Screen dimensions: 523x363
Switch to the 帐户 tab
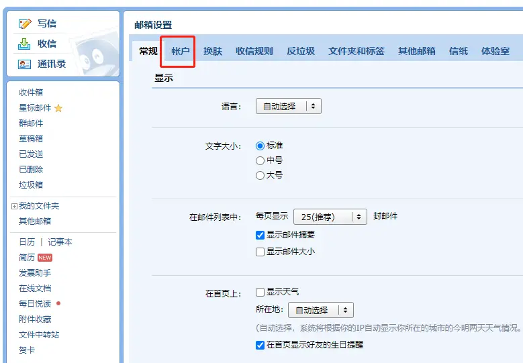[181, 51]
